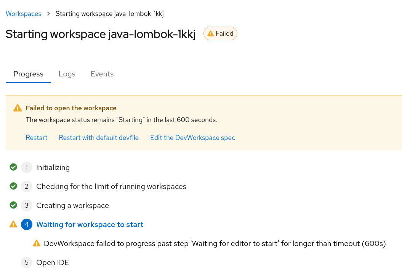The image size is (402, 278).
Task: Click the Open IDE step label
Action: pos(53,262)
